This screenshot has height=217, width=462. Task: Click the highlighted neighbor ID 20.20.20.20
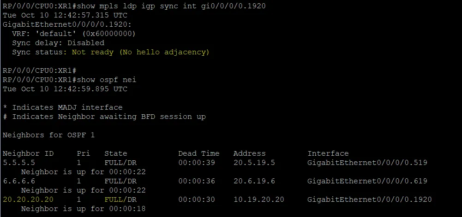28,199
